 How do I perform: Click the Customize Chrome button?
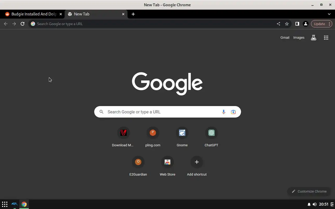coord(309,191)
